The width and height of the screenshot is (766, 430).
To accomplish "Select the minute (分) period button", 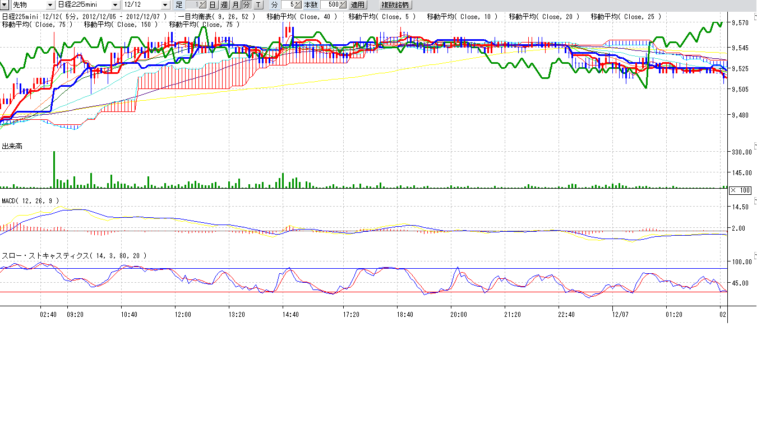I will click(x=247, y=5).
